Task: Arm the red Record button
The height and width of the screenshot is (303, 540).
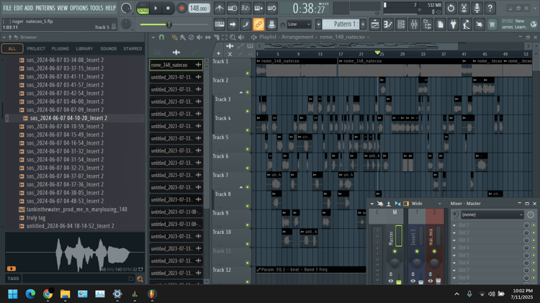Action: click(x=181, y=8)
